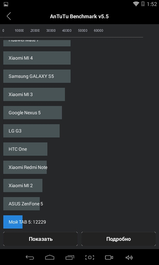
Task: Tap the blue Мой TAB 5 result bar
Action: [x=13, y=222]
